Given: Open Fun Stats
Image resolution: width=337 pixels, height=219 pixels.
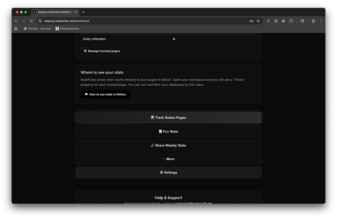Looking at the screenshot, I should tap(168, 131).
